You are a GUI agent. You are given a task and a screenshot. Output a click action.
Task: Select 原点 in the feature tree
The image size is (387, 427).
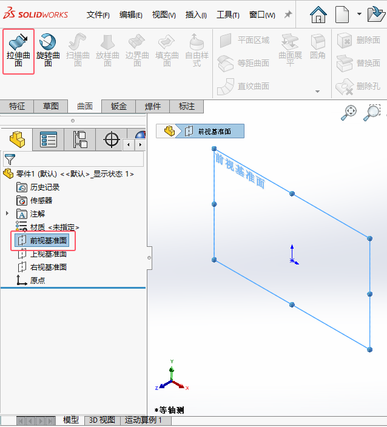pos(31,280)
